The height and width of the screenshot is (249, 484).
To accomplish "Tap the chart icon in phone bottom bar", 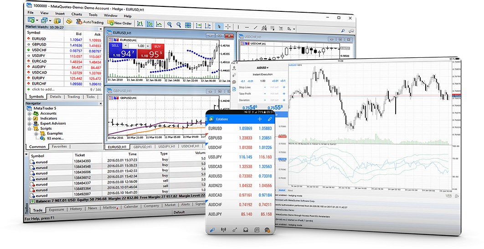I will (x=223, y=230).
